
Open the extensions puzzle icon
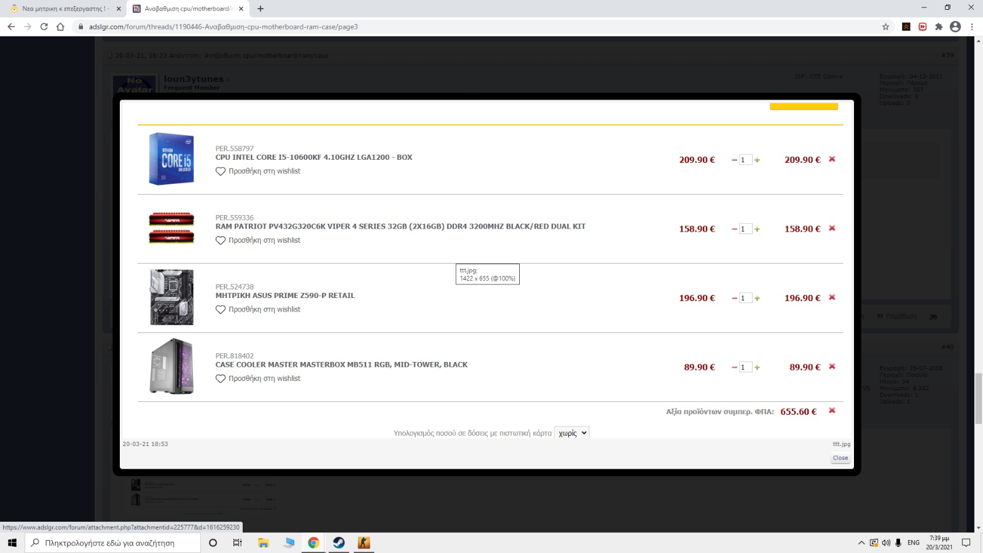(939, 26)
